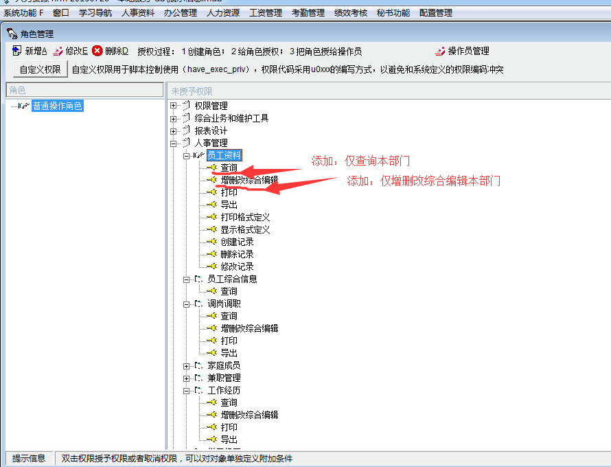
Task: Click the 自定义权限 button
Action: pyautogui.click(x=41, y=69)
